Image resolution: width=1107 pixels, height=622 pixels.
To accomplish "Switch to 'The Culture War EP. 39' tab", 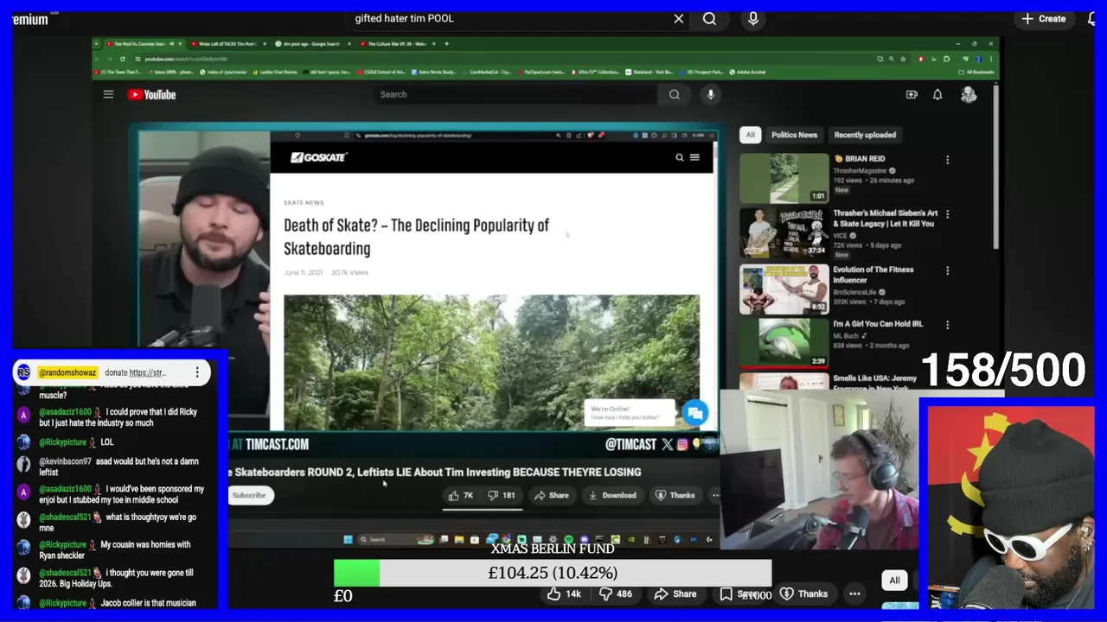I will [397, 43].
